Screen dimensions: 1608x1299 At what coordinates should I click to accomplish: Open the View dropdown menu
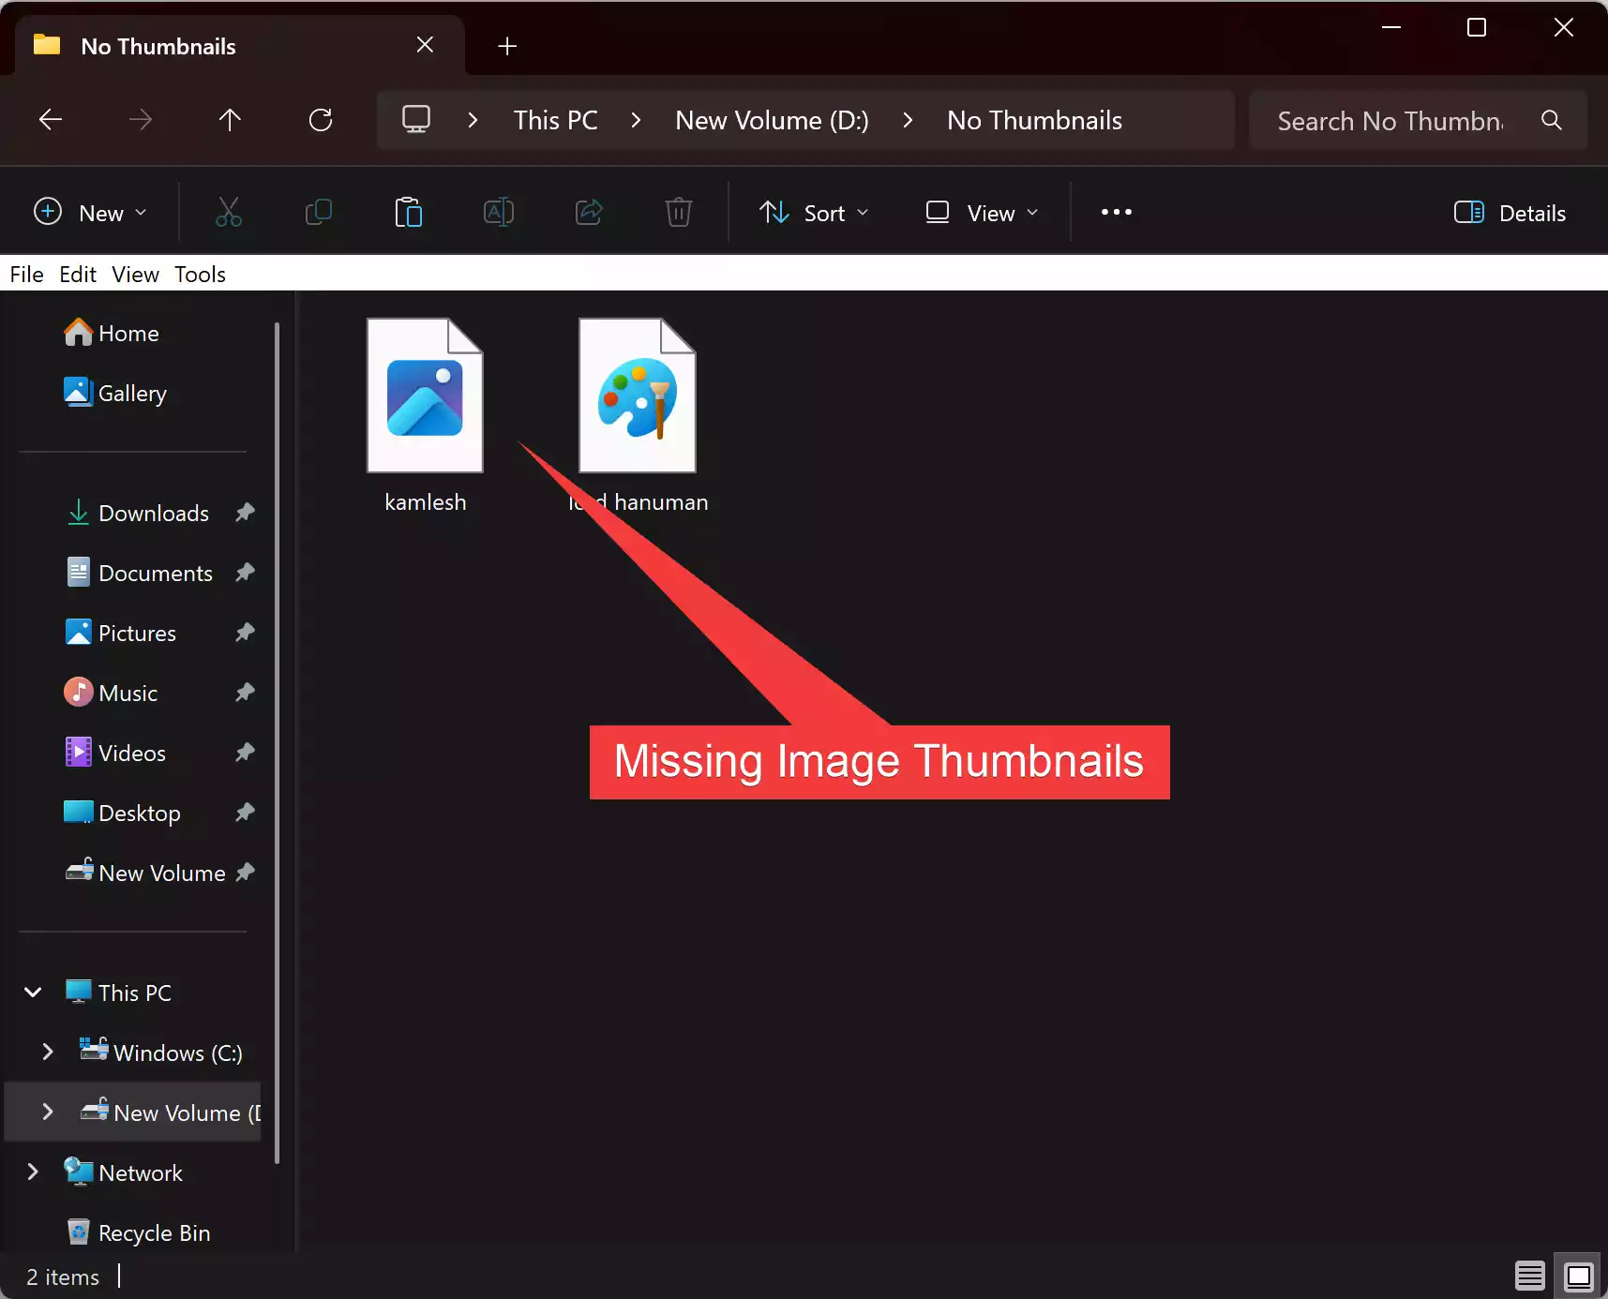[982, 213]
